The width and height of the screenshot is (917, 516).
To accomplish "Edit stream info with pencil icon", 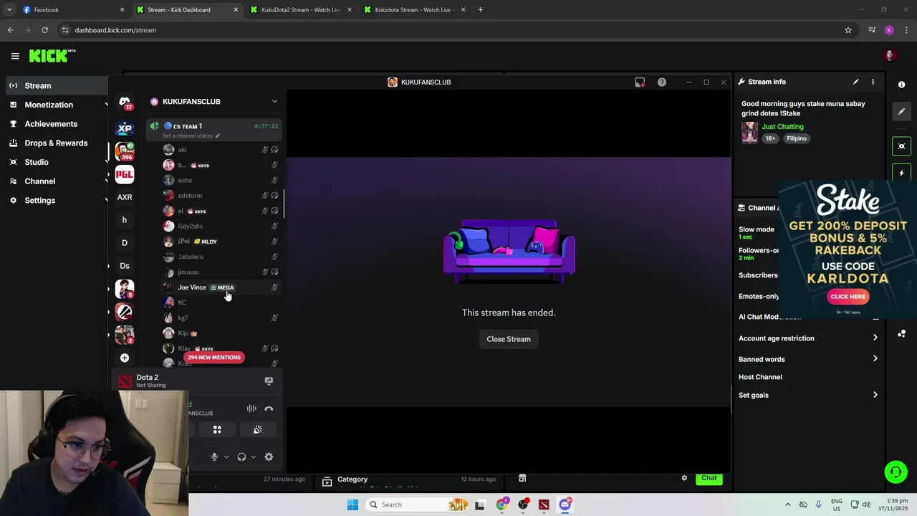I will 855,82.
